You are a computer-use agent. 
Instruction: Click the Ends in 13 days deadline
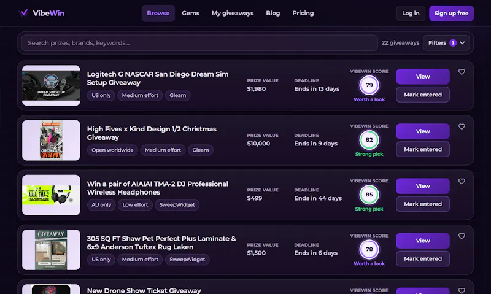pyautogui.click(x=317, y=89)
